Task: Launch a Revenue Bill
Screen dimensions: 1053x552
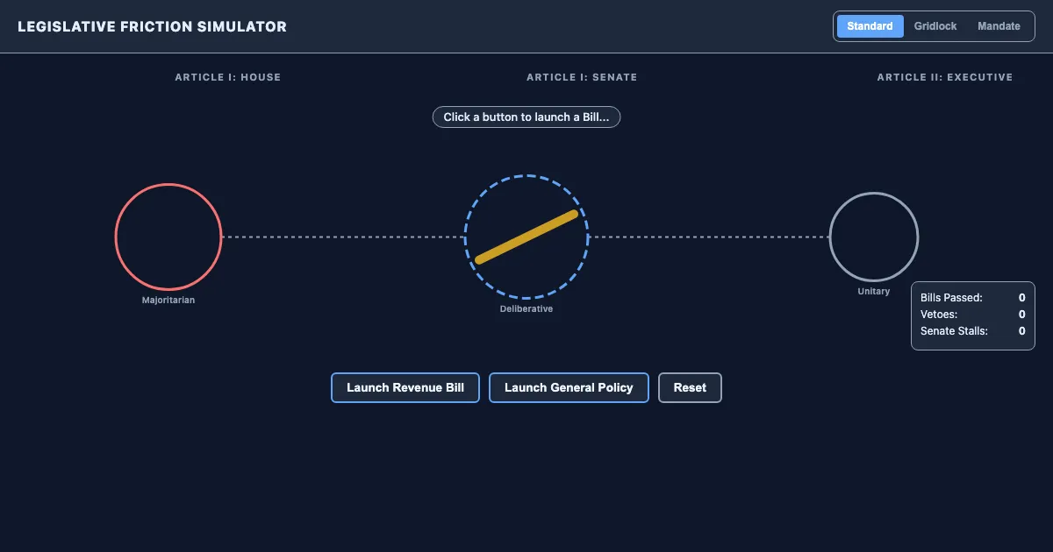Action: pyautogui.click(x=405, y=388)
